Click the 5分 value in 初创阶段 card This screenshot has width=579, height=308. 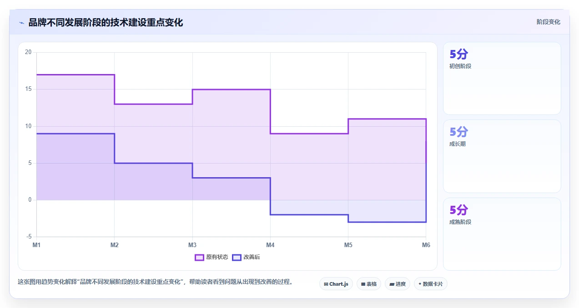(458, 54)
